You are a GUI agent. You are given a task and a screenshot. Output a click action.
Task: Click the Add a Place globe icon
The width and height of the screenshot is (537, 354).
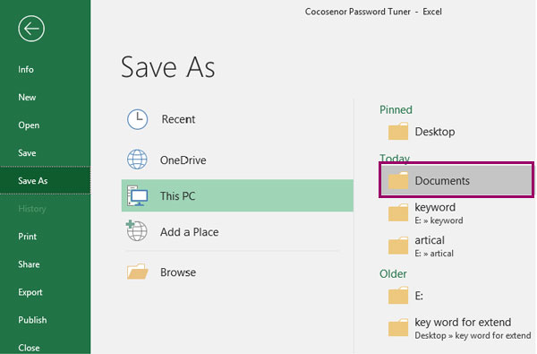137,230
